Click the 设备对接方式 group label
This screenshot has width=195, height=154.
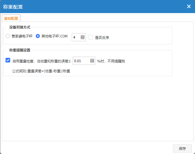coord(20,27)
